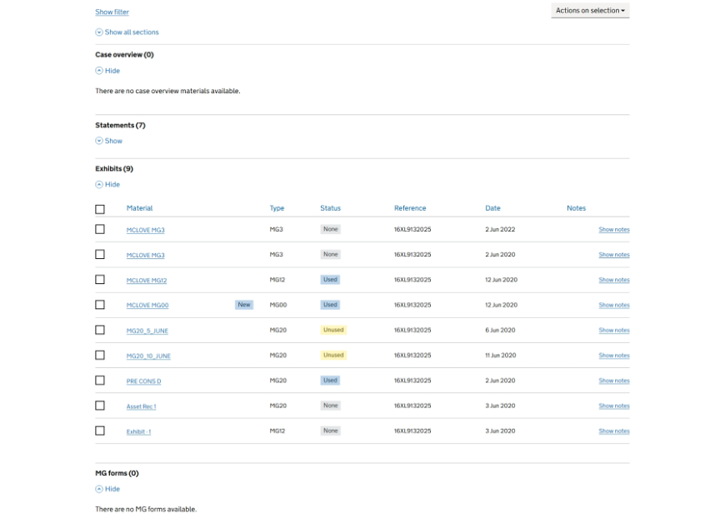
Task: Sort by the Date column header
Action: coord(492,208)
